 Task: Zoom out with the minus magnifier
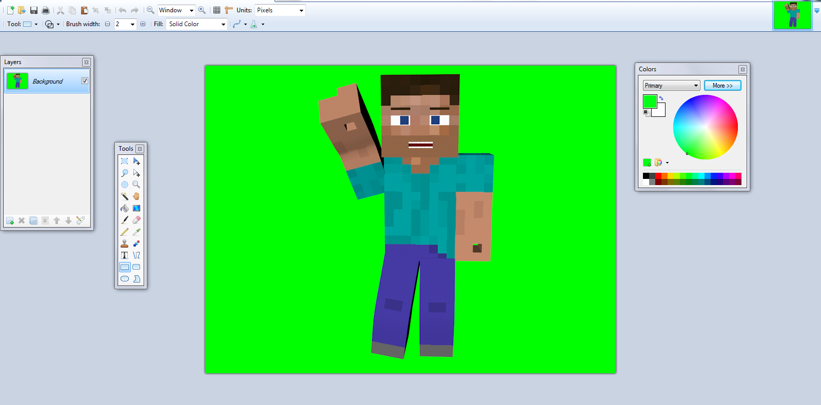coord(150,10)
